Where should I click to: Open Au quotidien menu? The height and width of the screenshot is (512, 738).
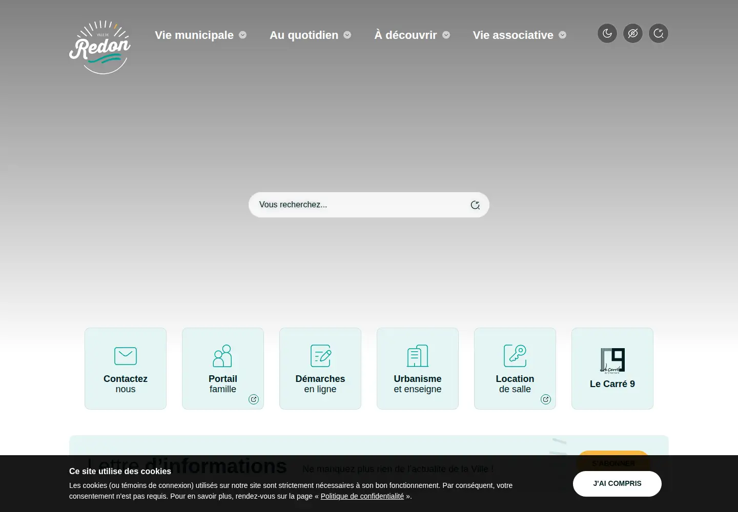[304, 35]
